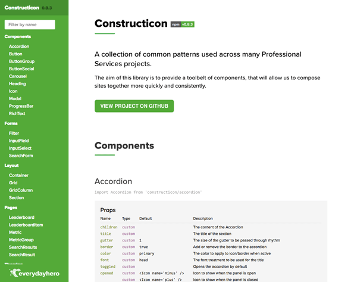
Task: Jump to the SearchForm entry
Action: click(21, 155)
